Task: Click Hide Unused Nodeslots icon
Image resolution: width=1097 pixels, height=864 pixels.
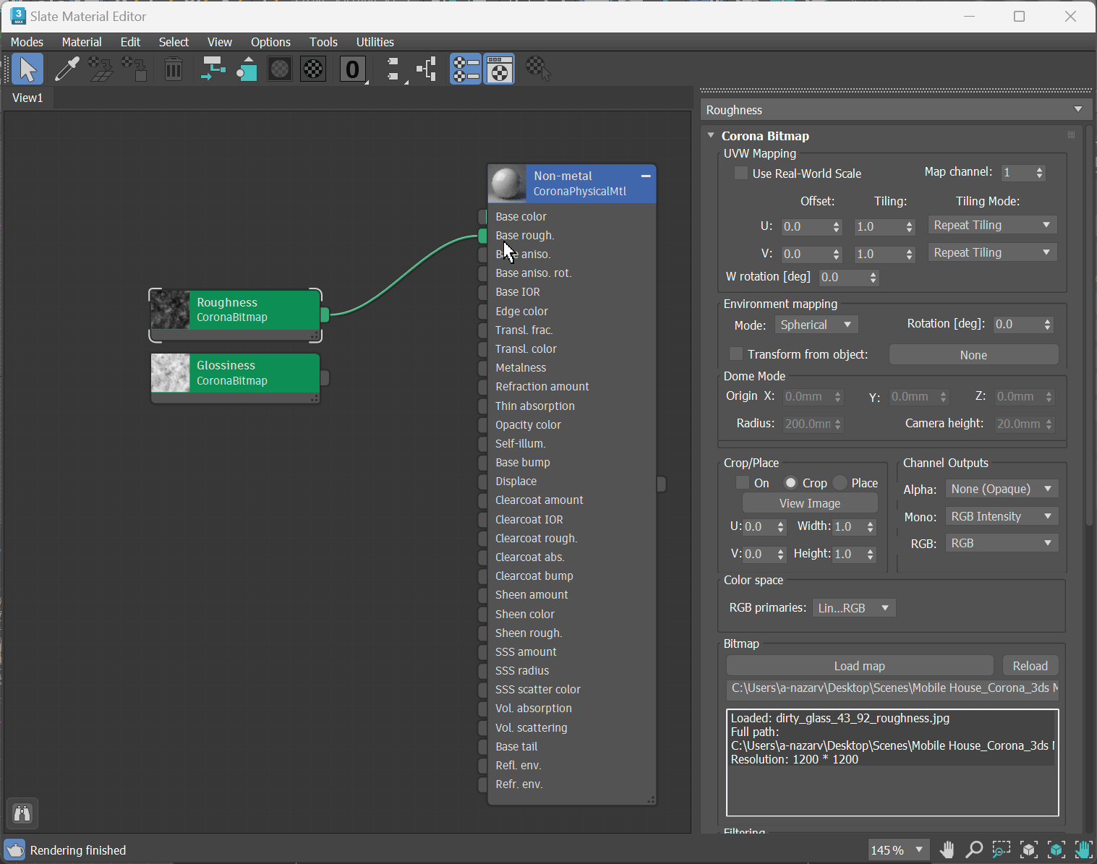Action: pyautogui.click(x=247, y=69)
